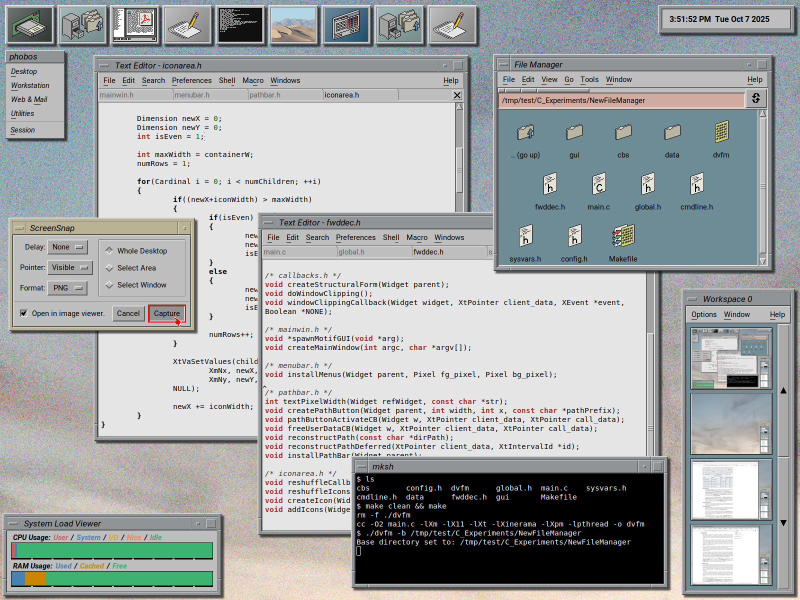
Task: Click the Cancel button in ScreenSnap
Action: click(x=128, y=313)
